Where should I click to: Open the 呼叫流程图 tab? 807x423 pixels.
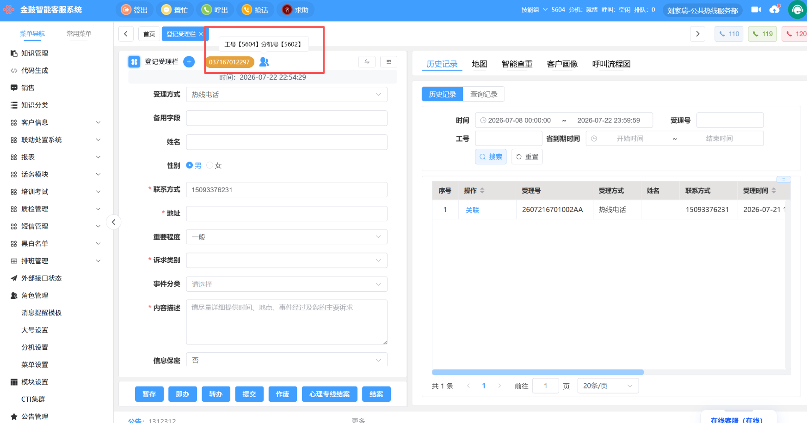coord(611,64)
